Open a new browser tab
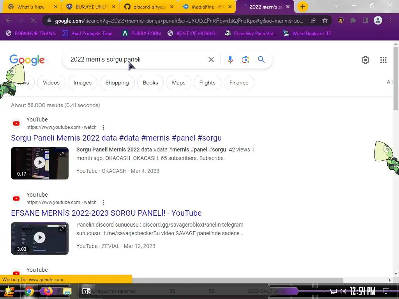 [x=302, y=7]
